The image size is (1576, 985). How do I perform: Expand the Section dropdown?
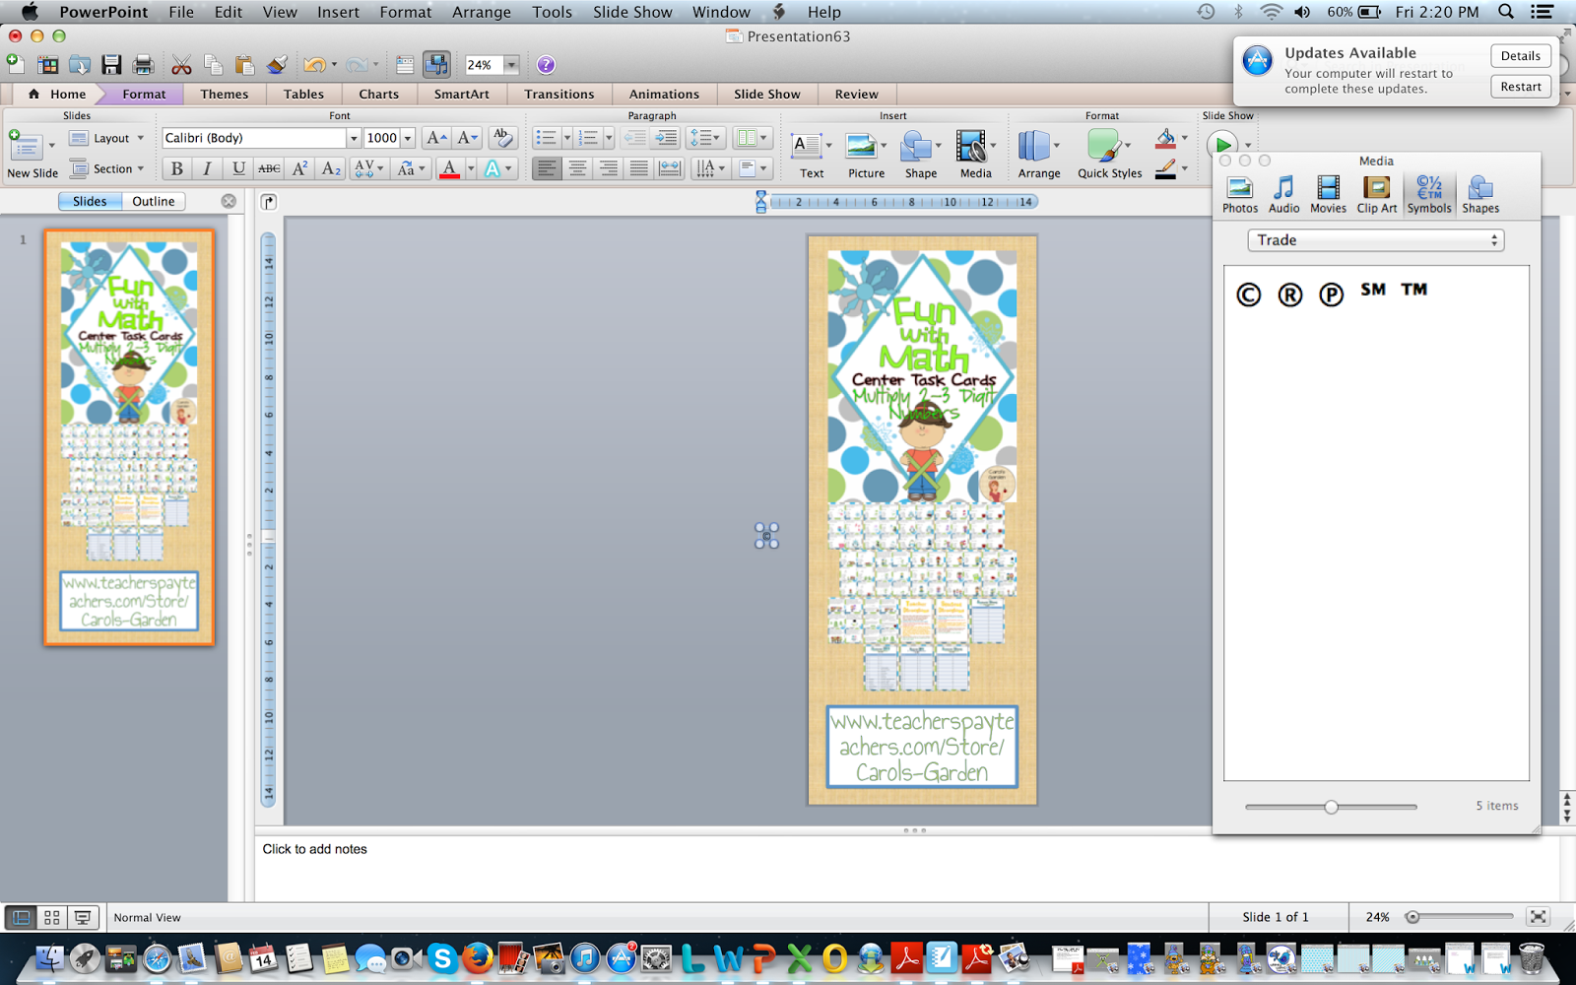[107, 168]
